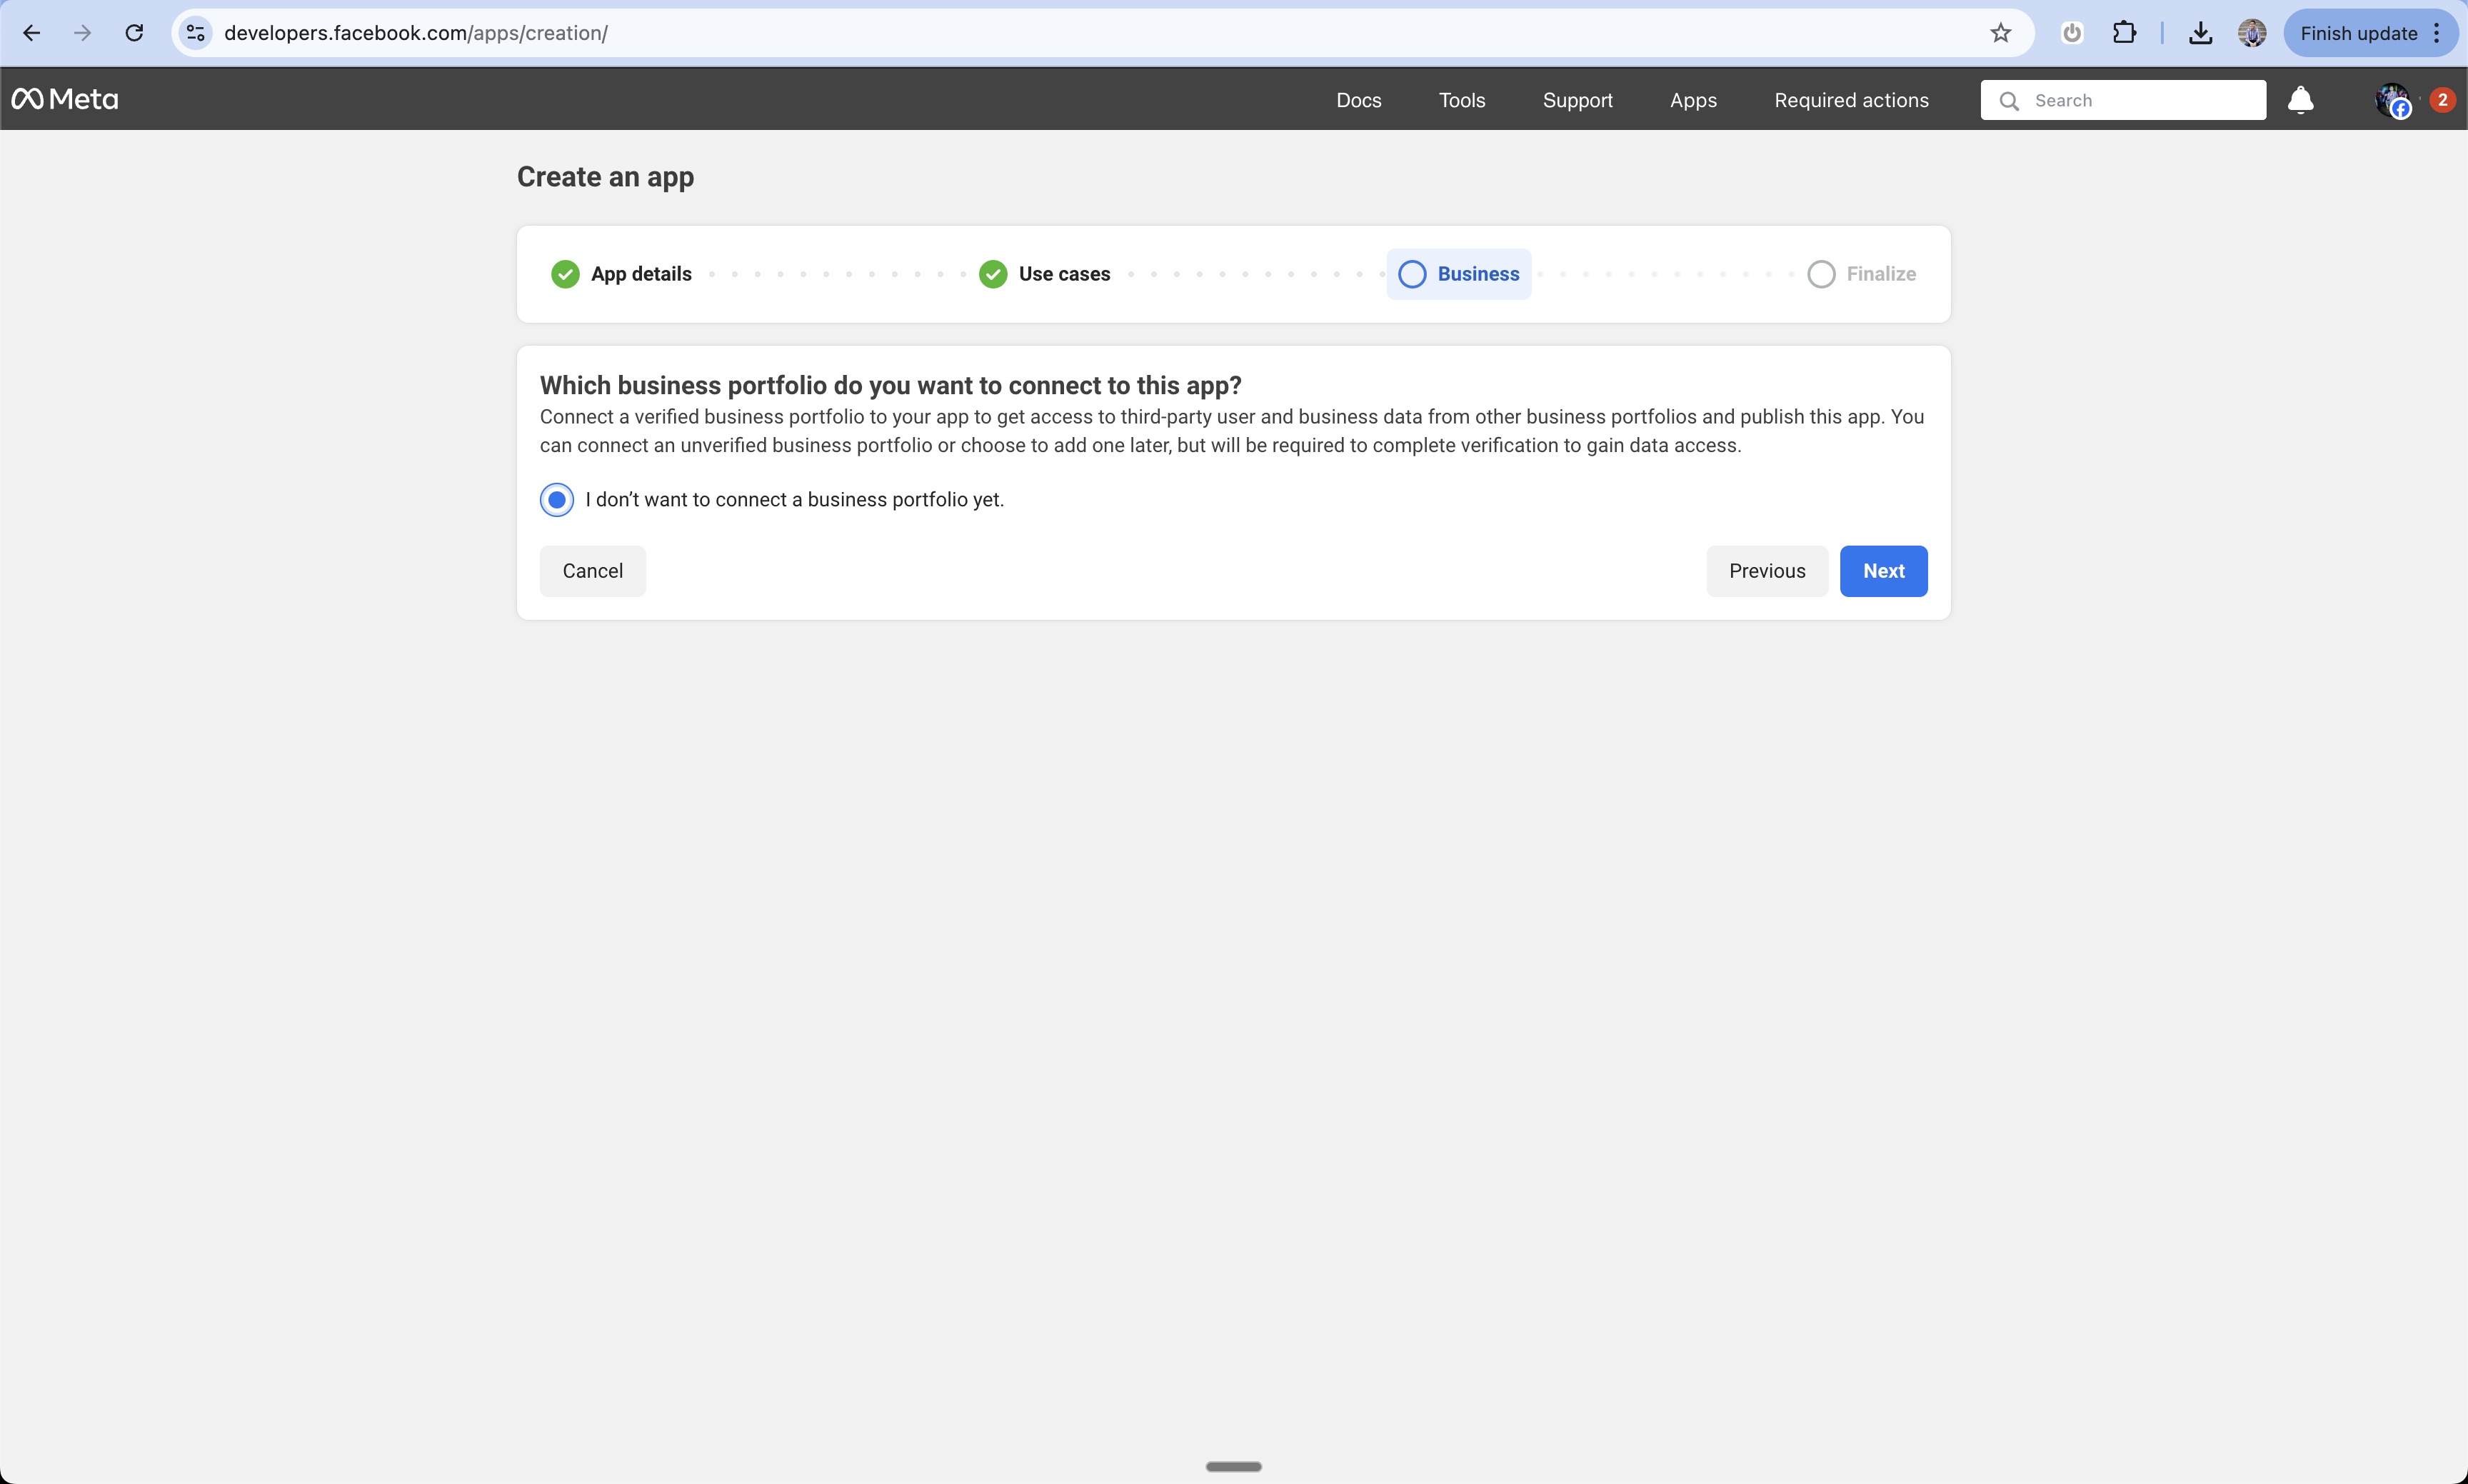Click the Finish update button

point(2358,33)
